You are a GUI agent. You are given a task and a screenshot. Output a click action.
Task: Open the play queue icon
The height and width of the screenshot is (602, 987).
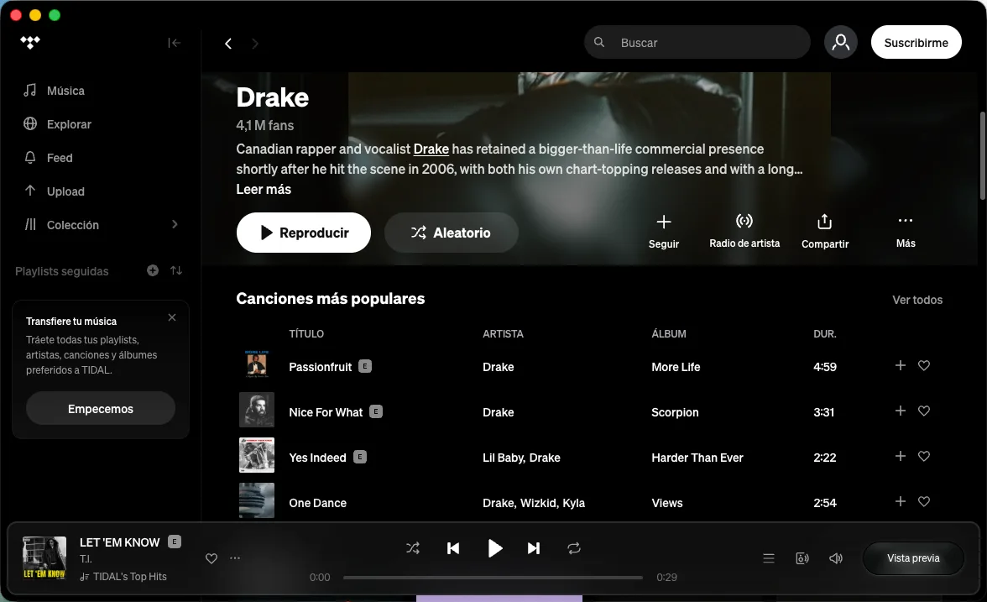click(x=768, y=558)
